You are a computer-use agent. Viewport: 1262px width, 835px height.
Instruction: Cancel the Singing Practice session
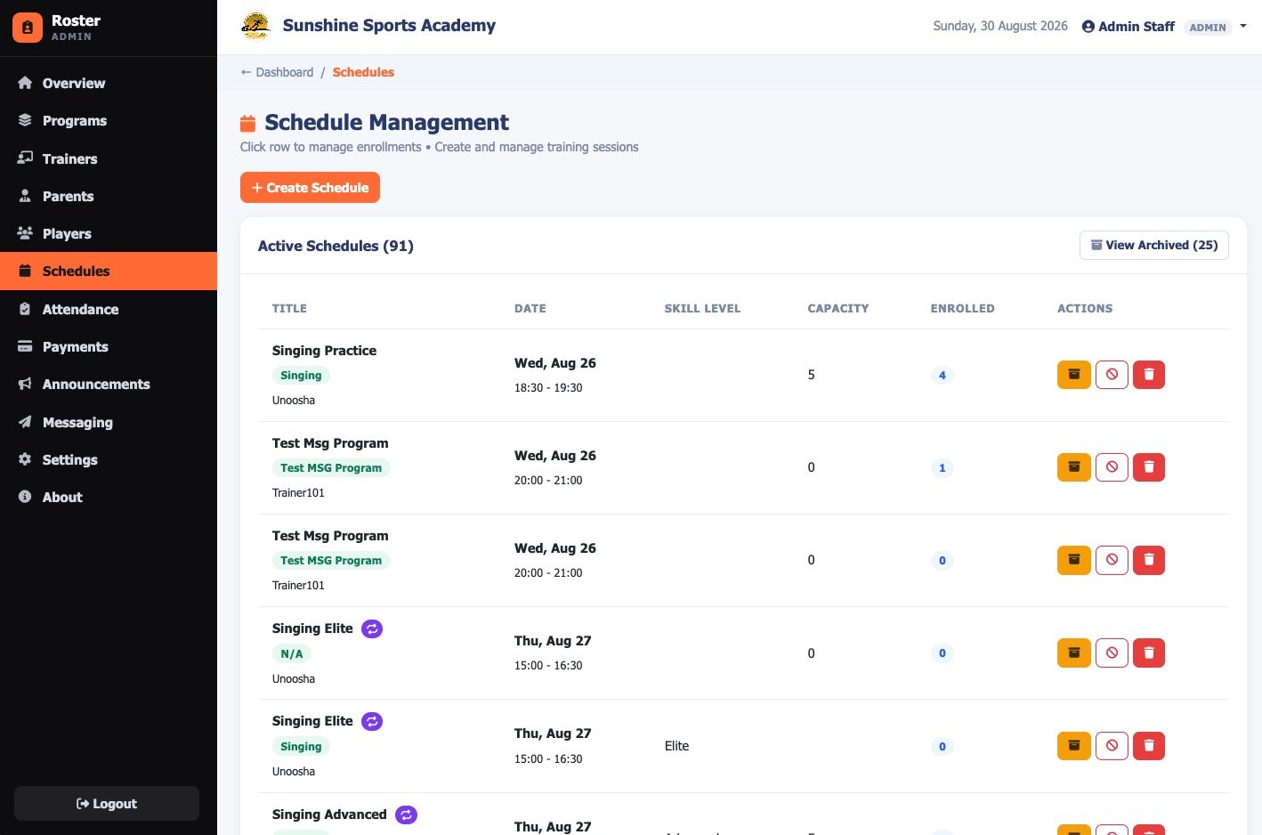(x=1112, y=375)
